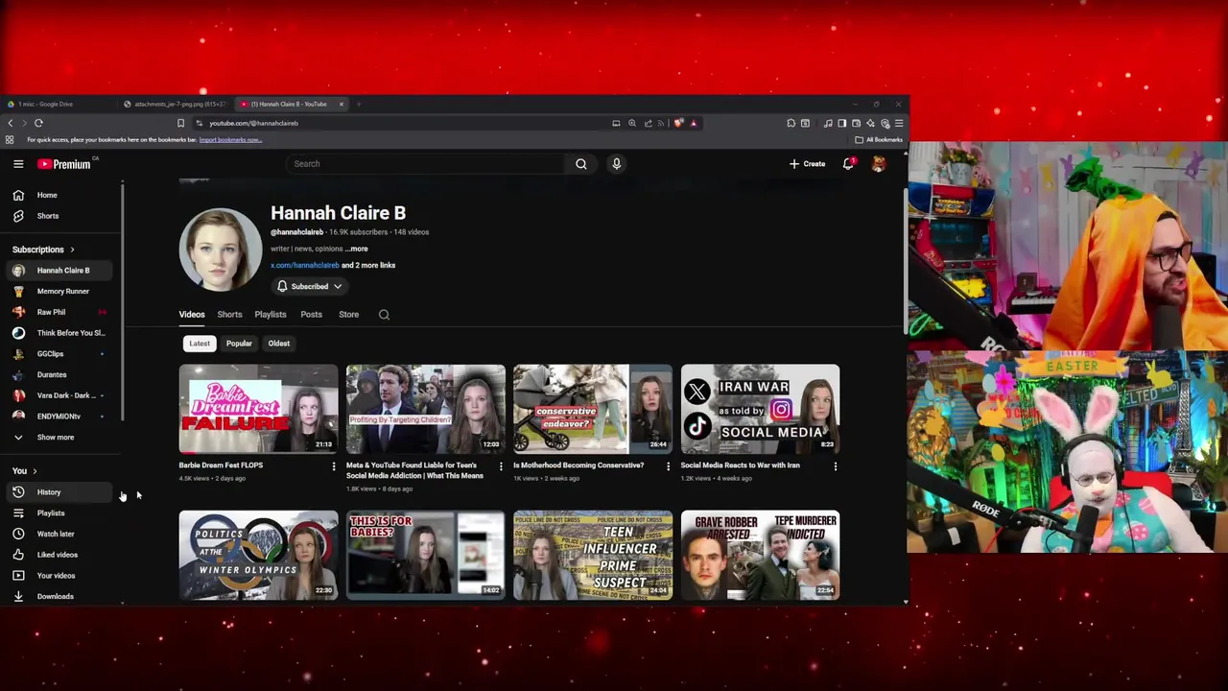1228x691 pixels.
Task: Open the GGClips subscription
Action: (x=61, y=354)
